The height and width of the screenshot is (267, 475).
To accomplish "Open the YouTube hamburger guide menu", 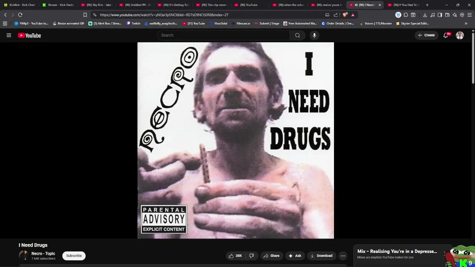I will pos(9,35).
